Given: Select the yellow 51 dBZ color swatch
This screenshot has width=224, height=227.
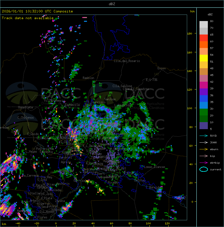Looking at the screenshot, I should (204, 58).
